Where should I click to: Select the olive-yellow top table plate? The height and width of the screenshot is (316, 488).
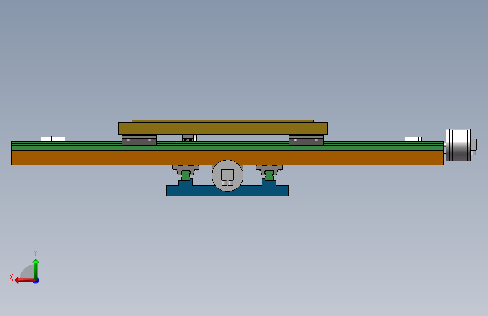(x=222, y=128)
